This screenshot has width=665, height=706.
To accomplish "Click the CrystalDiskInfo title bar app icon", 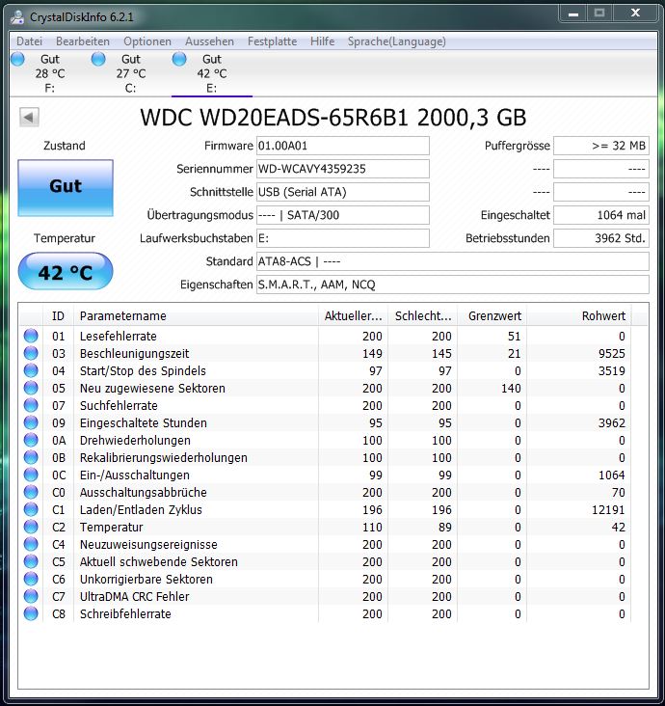I will point(17,17).
